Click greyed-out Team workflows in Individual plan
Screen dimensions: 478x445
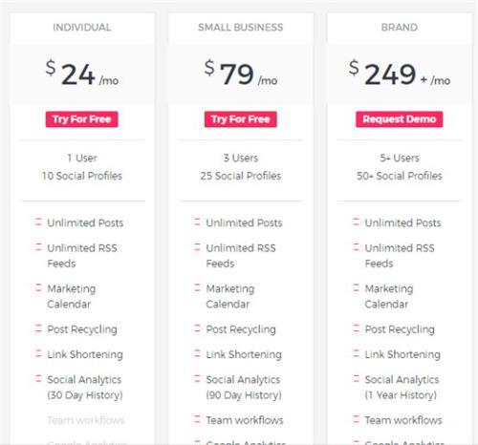click(86, 420)
